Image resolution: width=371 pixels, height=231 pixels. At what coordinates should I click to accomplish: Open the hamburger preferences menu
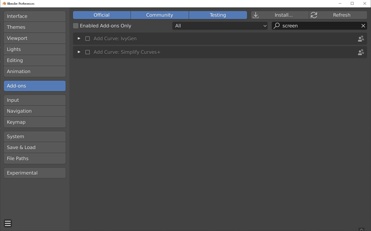(8, 223)
